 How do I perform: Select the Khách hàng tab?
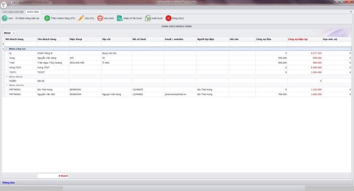[33, 12]
